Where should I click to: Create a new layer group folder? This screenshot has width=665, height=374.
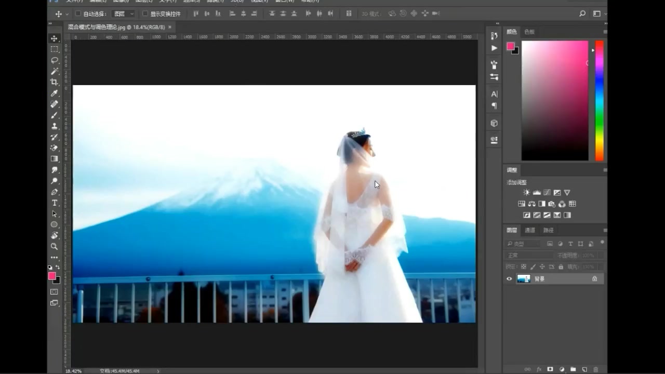(573, 369)
